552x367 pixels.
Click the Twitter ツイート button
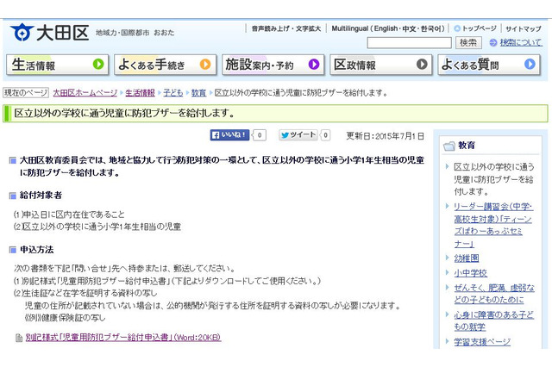coord(298,135)
